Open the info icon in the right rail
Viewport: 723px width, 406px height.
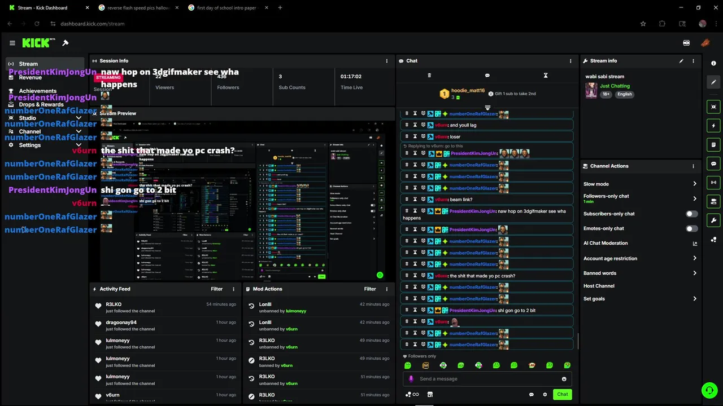click(x=713, y=63)
